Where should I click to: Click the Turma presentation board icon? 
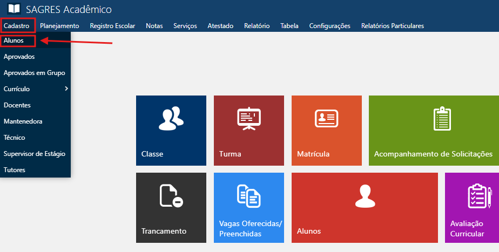point(248,119)
